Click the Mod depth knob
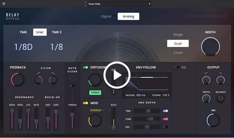This screenshot has height=138, width=234. pos(95,120)
